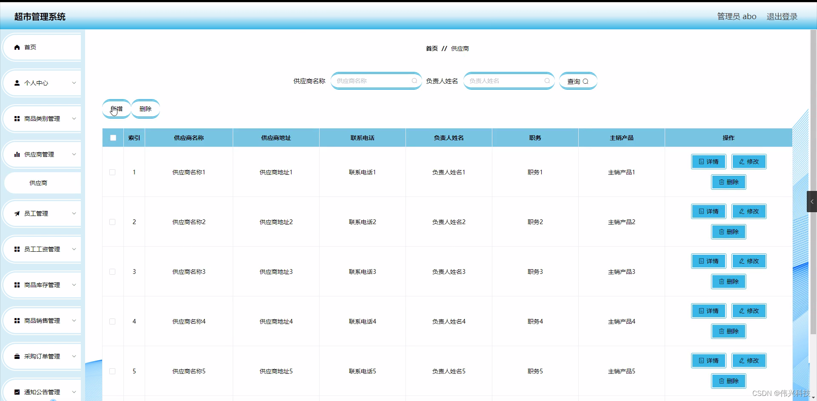Click the panel collapse arrow on right edge
Viewport: 817px width, 401px height.
pos(812,202)
